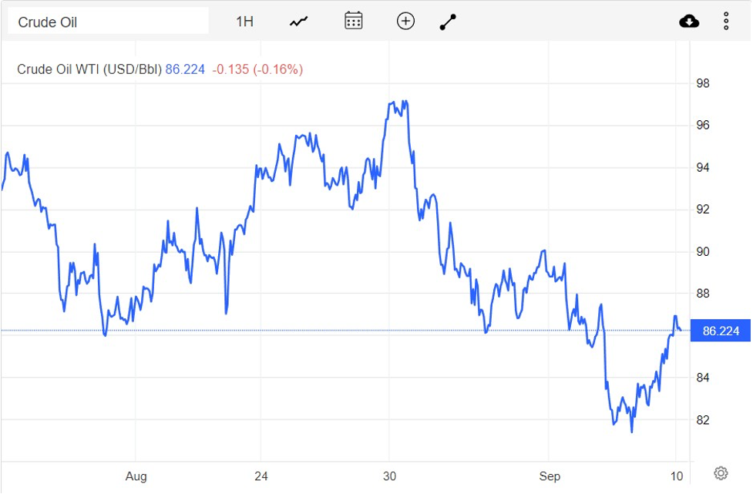This screenshot has height=494, width=753.
Task: Click the 82 price axis label
Action: click(701, 420)
